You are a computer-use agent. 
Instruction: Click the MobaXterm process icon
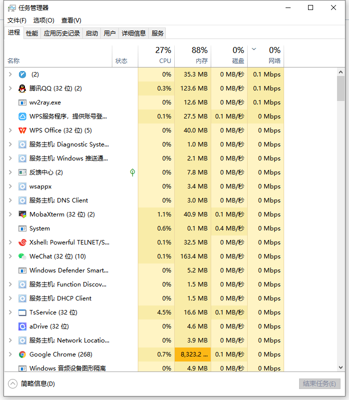click(x=22, y=214)
